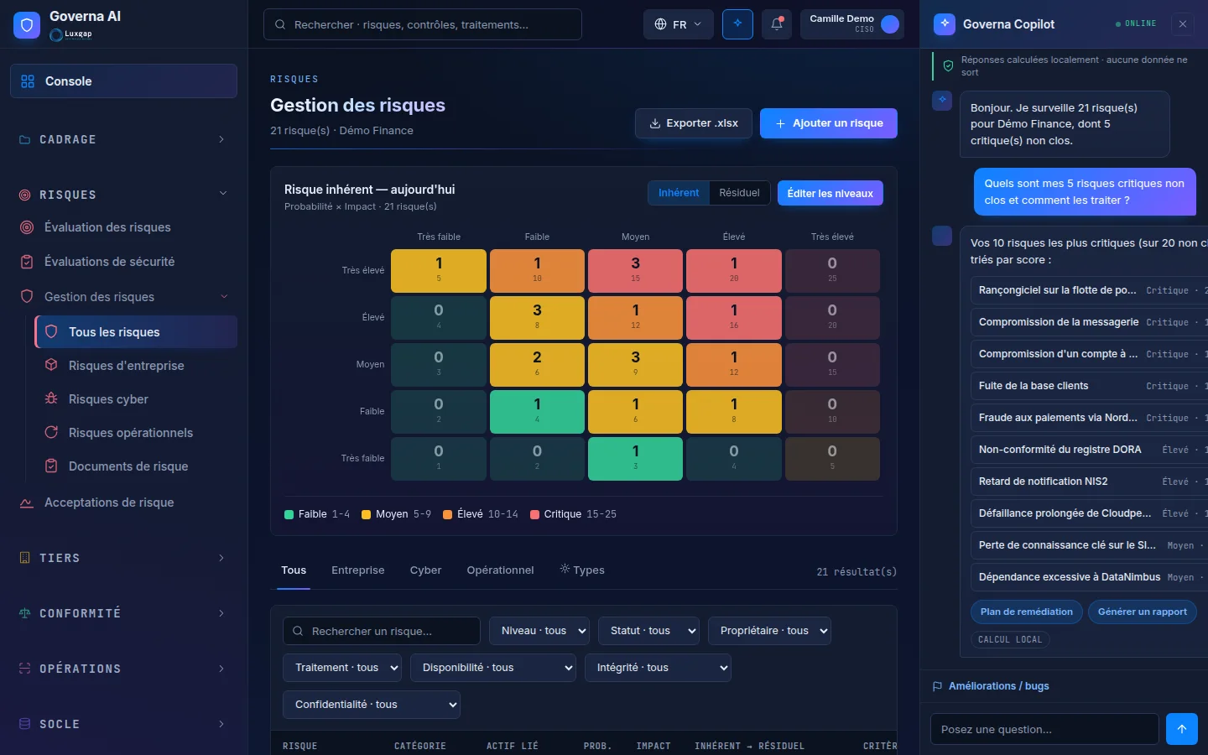Click the Governa AI shield logo
Viewport: 1208px width, 755px height.
[x=27, y=25]
